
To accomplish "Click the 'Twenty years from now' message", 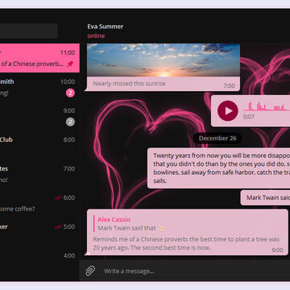I will click(219, 168).
